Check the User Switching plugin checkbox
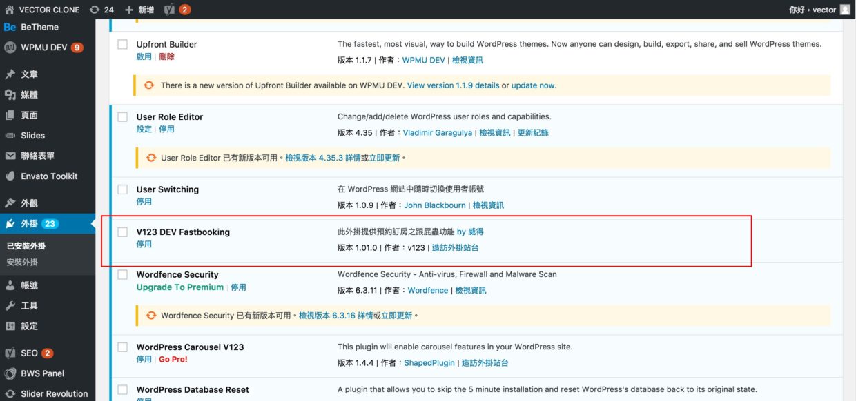Image resolution: width=856 pixels, height=401 pixels. click(x=122, y=189)
